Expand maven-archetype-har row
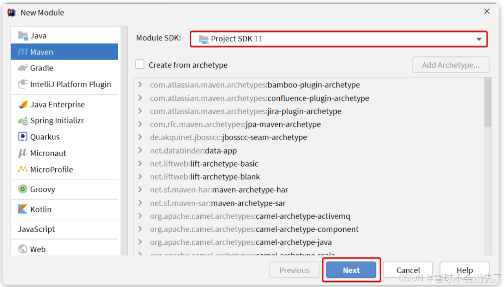504x287 pixels. pos(140,189)
